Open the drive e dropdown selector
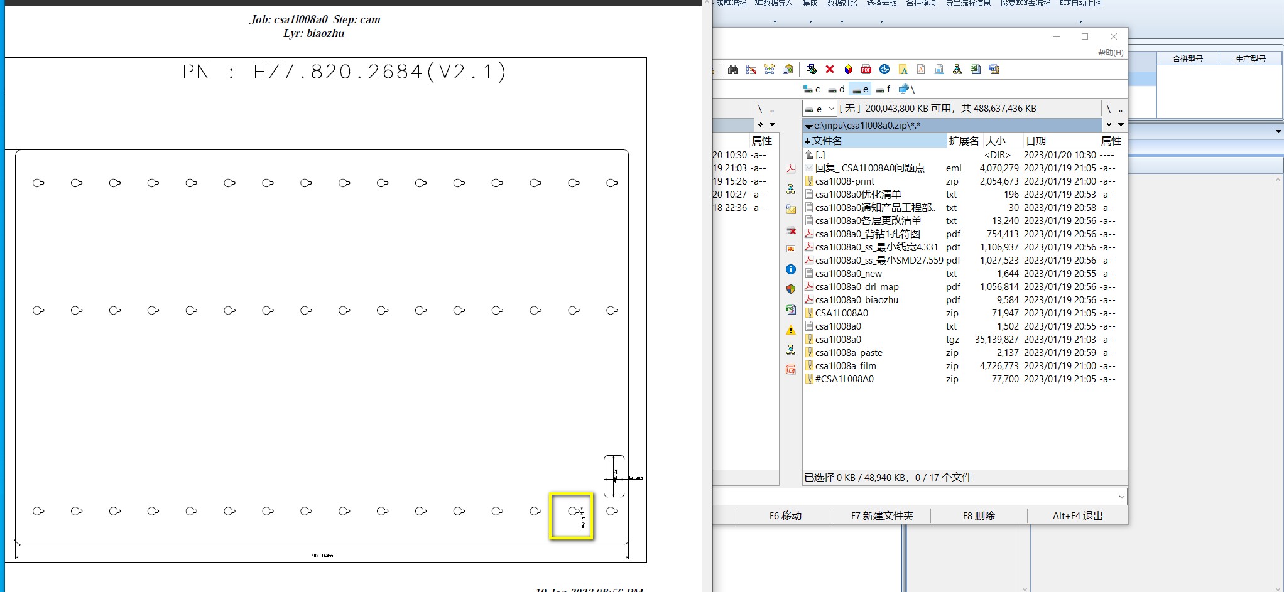 (820, 109)
